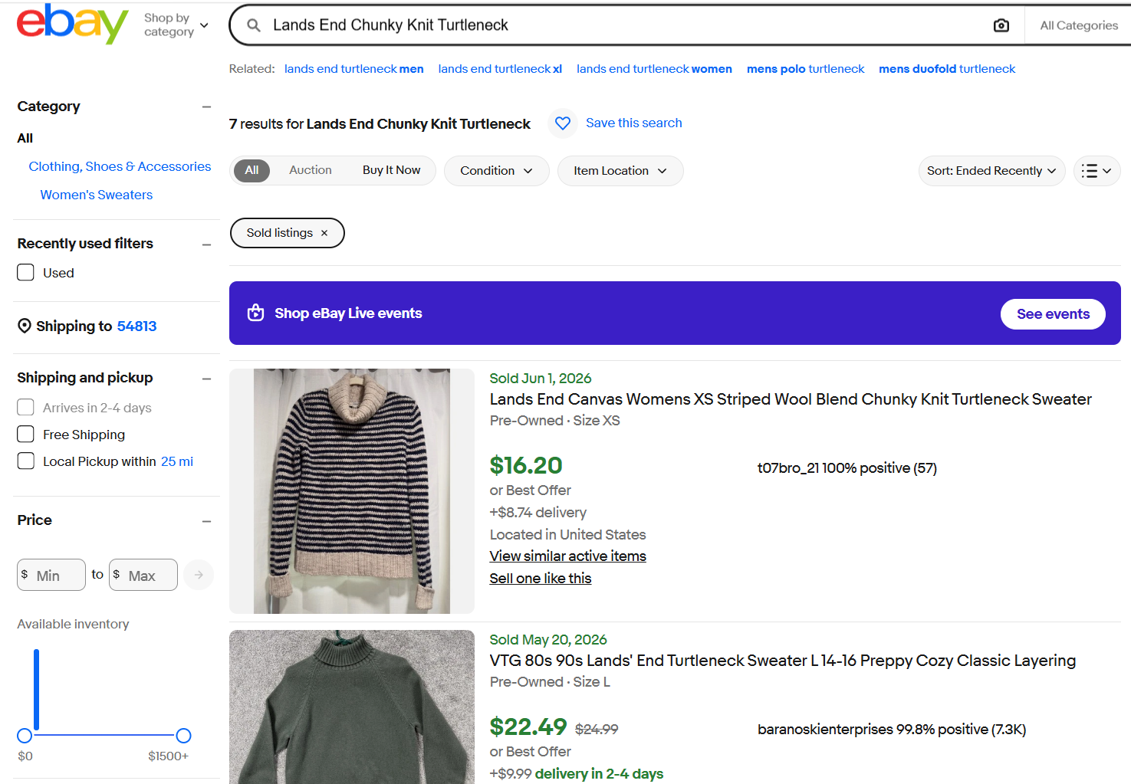
Task: Click the $16.20 sold price
Action: pyautogui.click(x=526, y=465)
